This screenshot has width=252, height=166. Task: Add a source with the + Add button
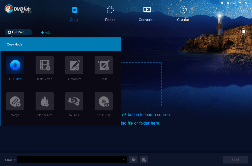(46, 32)
